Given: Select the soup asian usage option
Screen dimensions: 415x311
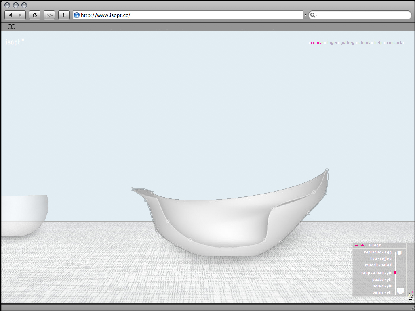Looking at the screenshot, I should pos(376,273).
